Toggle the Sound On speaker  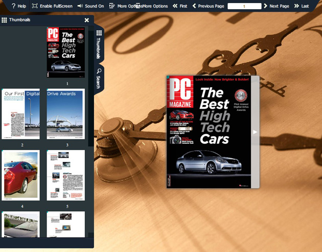click(90, 6)
